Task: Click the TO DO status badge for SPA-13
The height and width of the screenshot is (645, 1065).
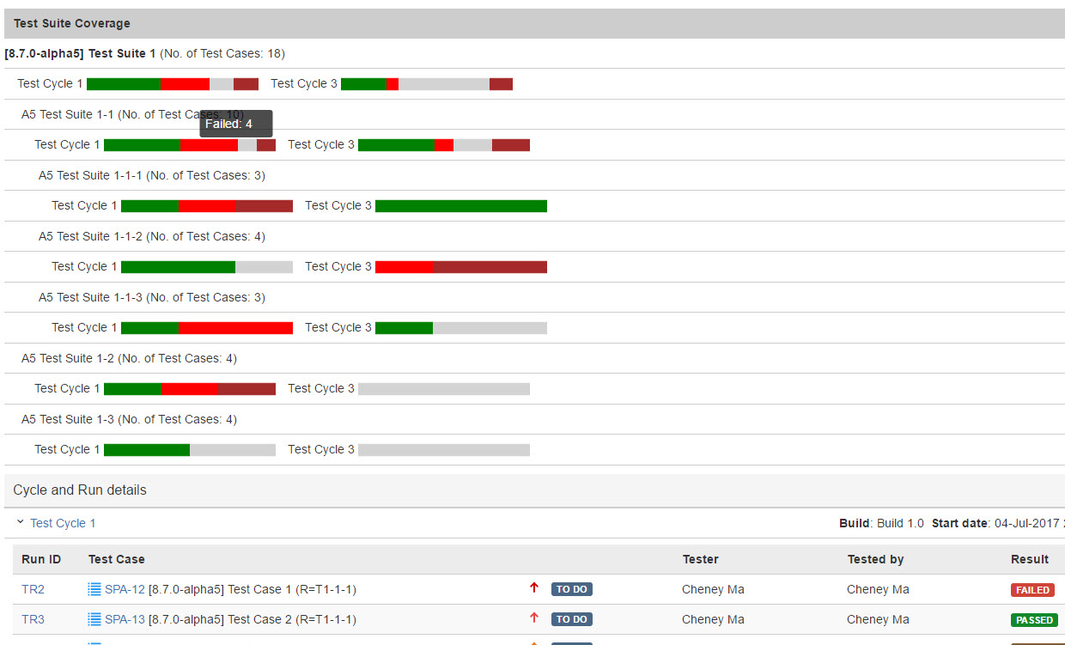Action: (571, 619)
